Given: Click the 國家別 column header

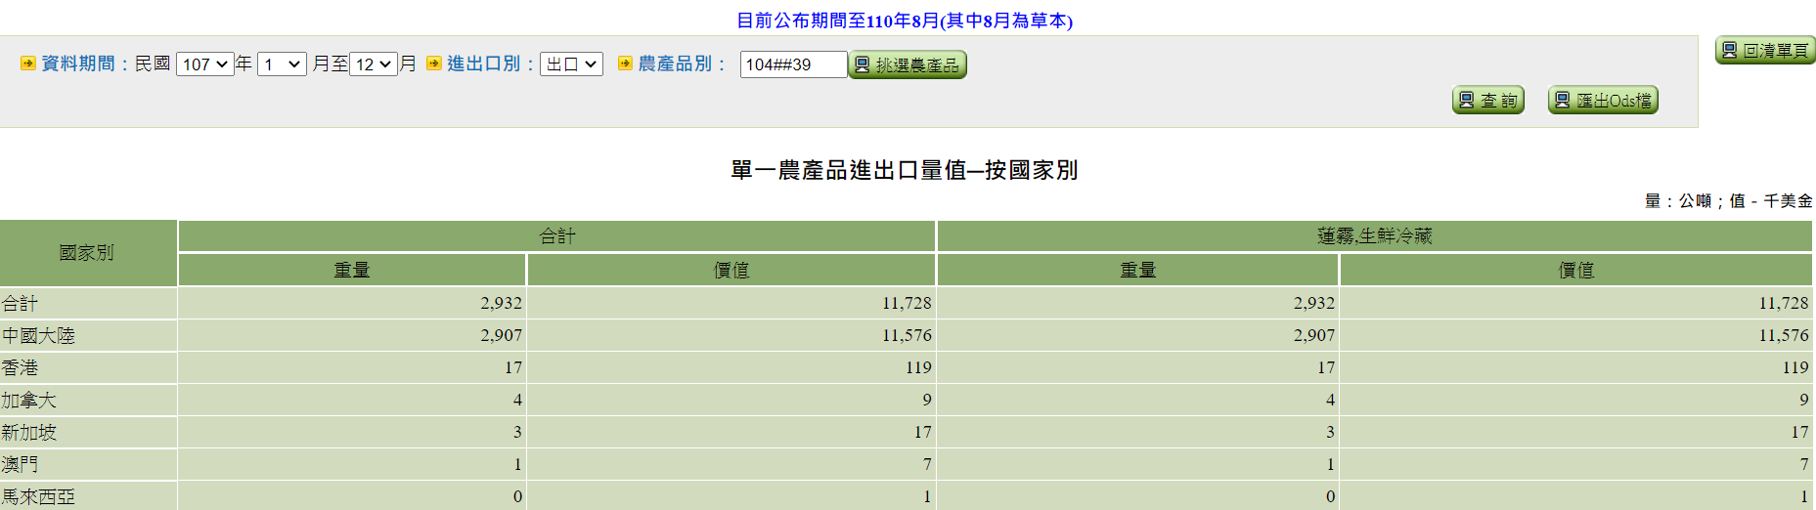Looking at the screenshot, I should click(87, 253).
